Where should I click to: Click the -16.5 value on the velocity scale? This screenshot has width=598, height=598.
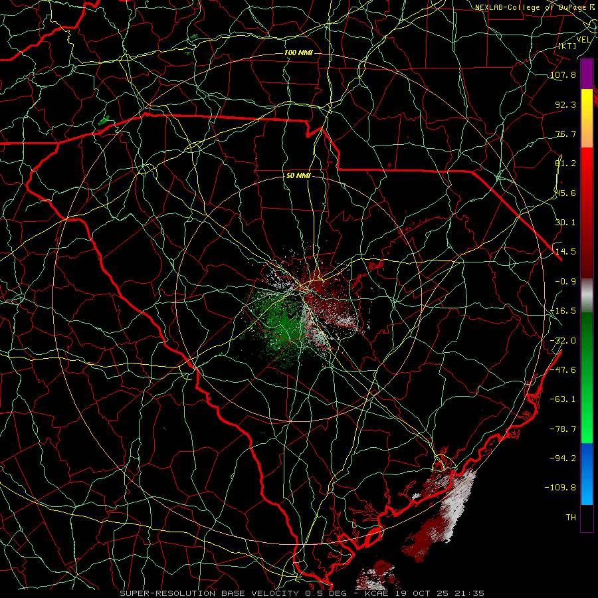pyautogui.click(x=563, y=311)
